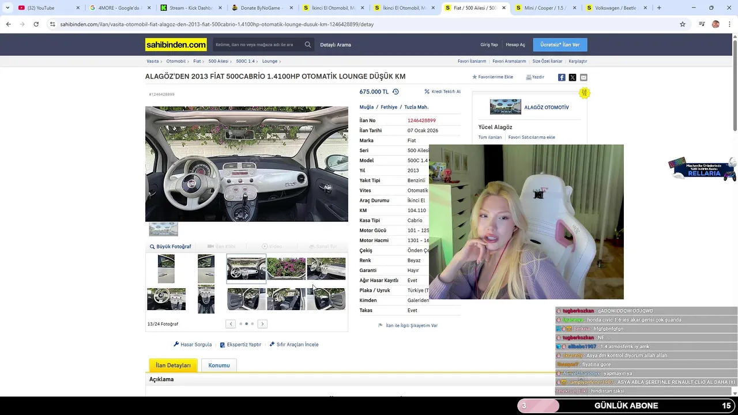Screen dimensions: 738x415
Task: Click site info icon in address bar
Action: coord(52,24)
